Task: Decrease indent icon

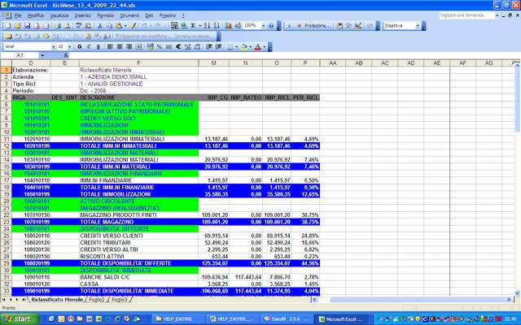Action: tap(208, 47)
